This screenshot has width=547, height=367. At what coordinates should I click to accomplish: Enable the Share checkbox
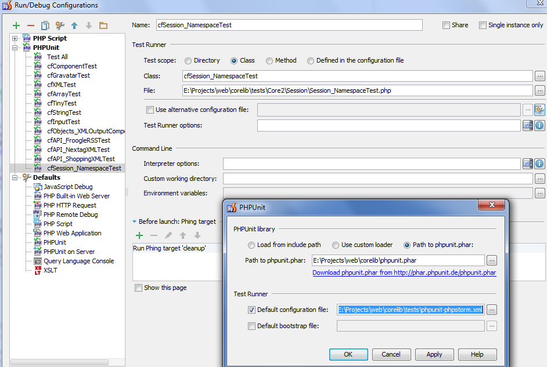(446, 25)
